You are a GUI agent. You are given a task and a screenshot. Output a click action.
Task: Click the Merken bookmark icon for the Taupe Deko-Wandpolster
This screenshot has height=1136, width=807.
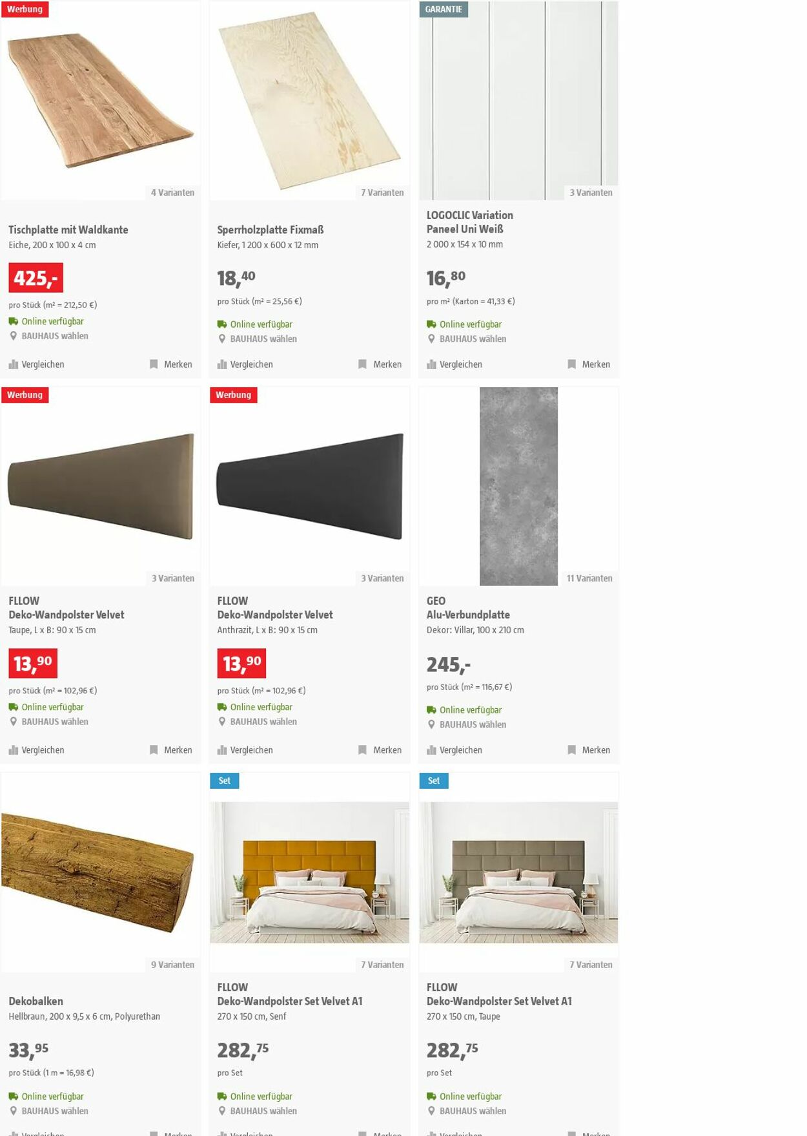point(154,750)
